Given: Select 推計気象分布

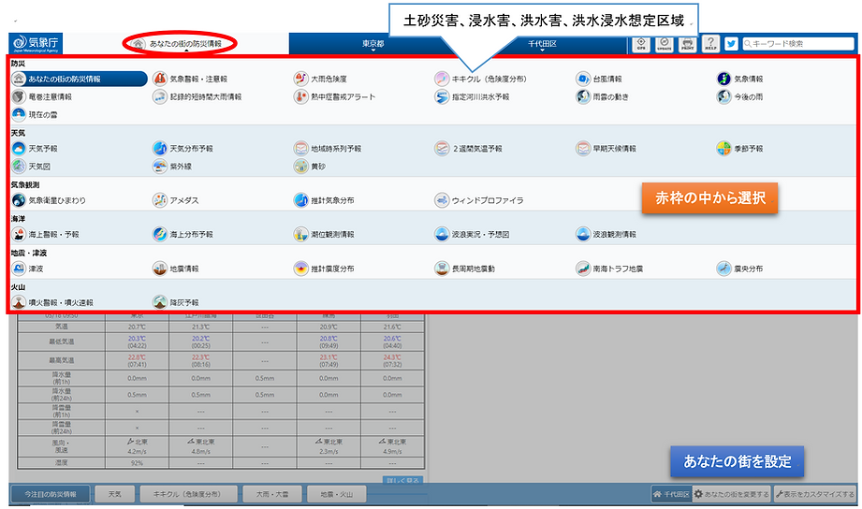Looking at the screenshot, I should (324, 200).
